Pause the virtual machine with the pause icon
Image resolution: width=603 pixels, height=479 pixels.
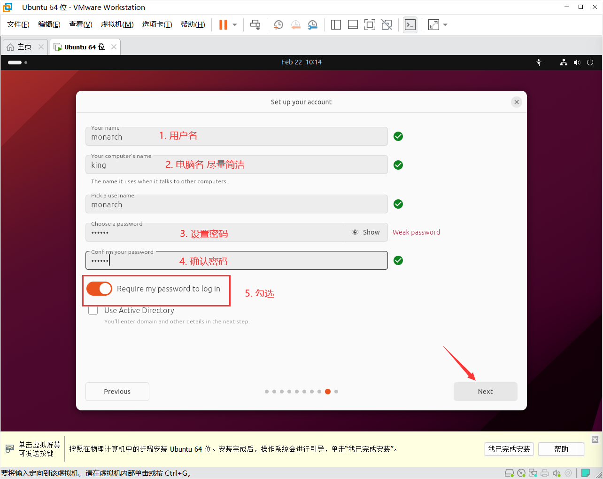pos(223,25)
